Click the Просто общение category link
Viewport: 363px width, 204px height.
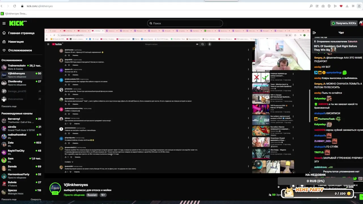point(74,195)
